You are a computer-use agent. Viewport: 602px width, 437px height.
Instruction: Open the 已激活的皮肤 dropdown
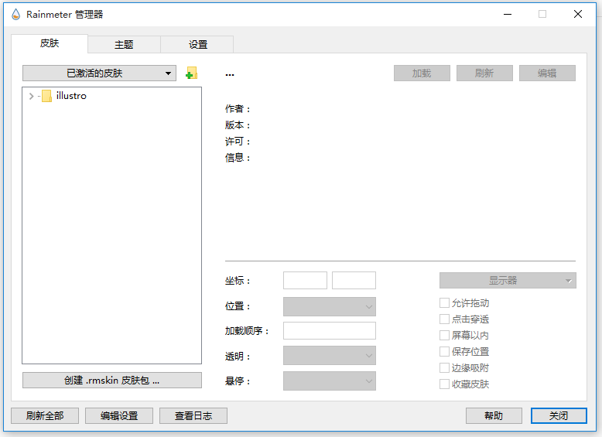click(x=99, y=73)
